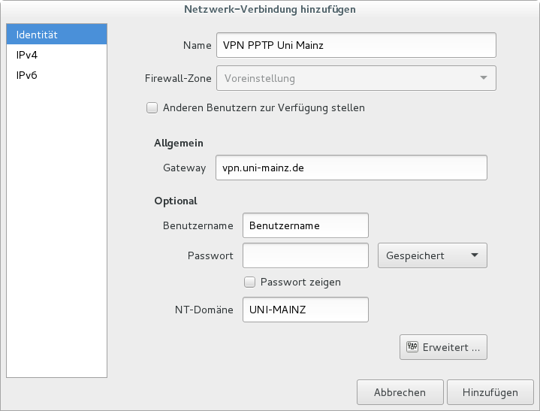Open the Gespeichert password storage dropdown
Viewport: 540px width, 411px height.
click(x=432, y=255)
